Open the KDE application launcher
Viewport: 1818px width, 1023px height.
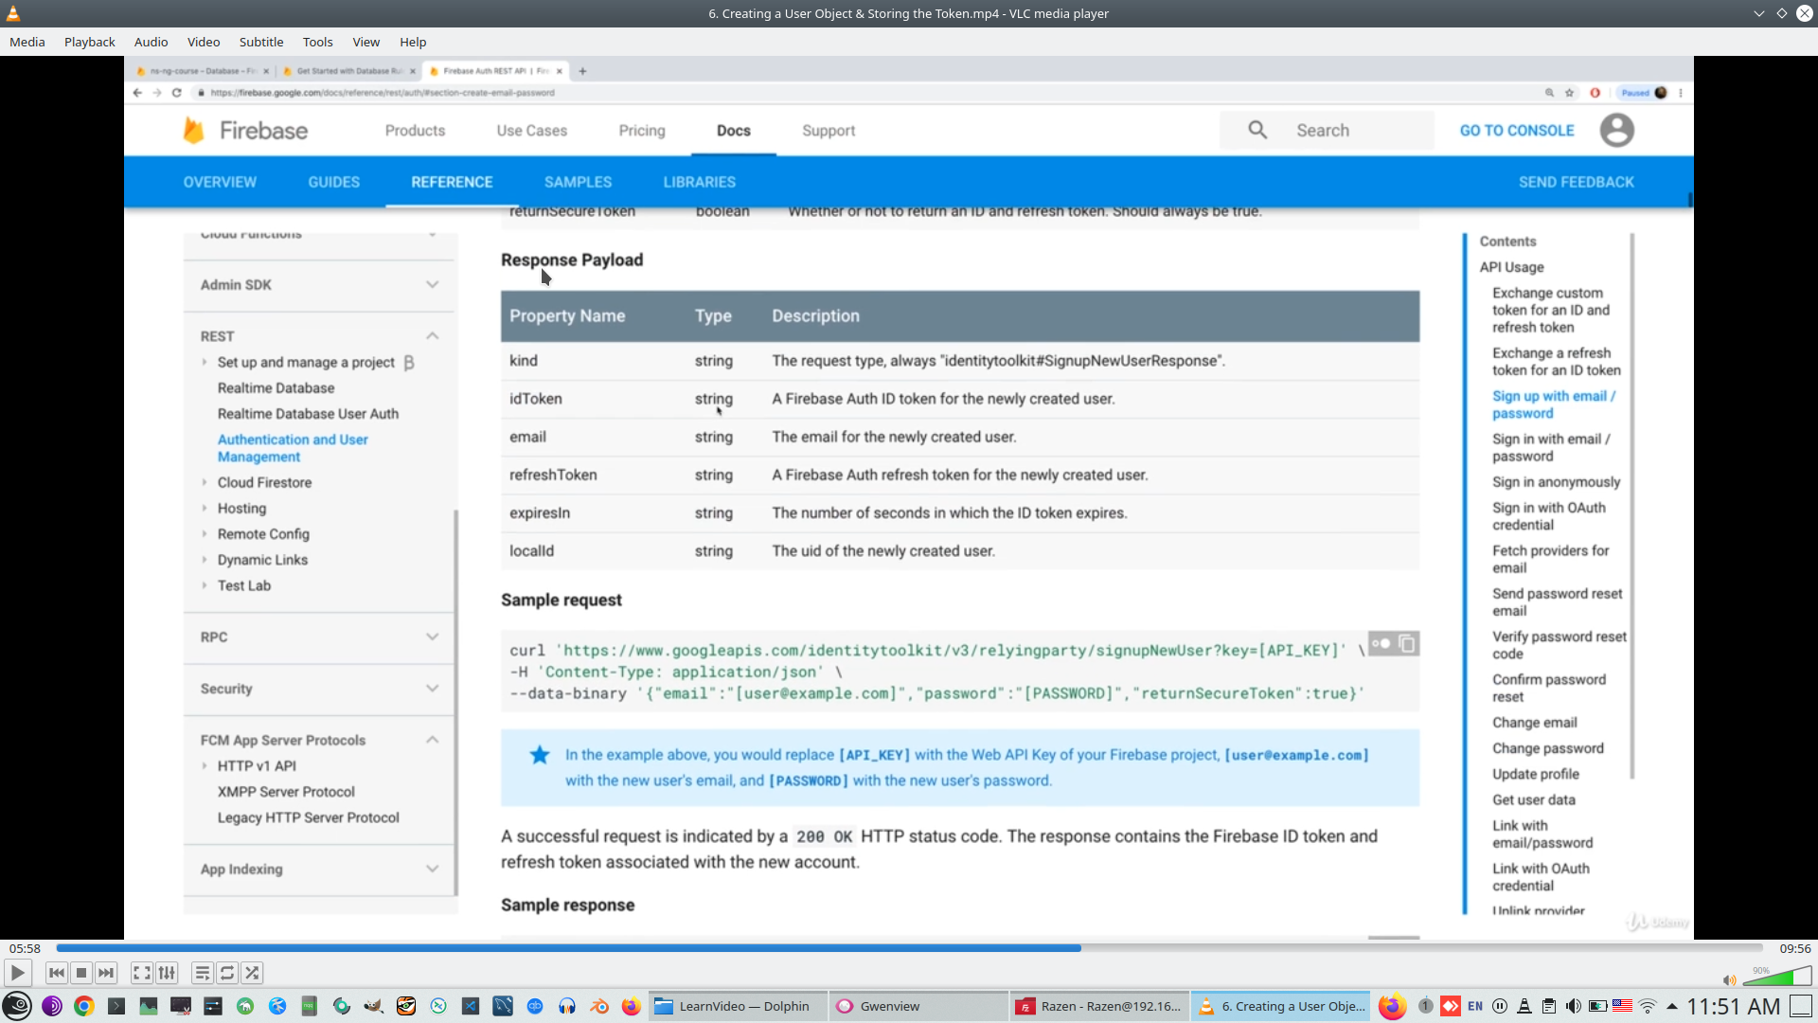pos(17,1006)
